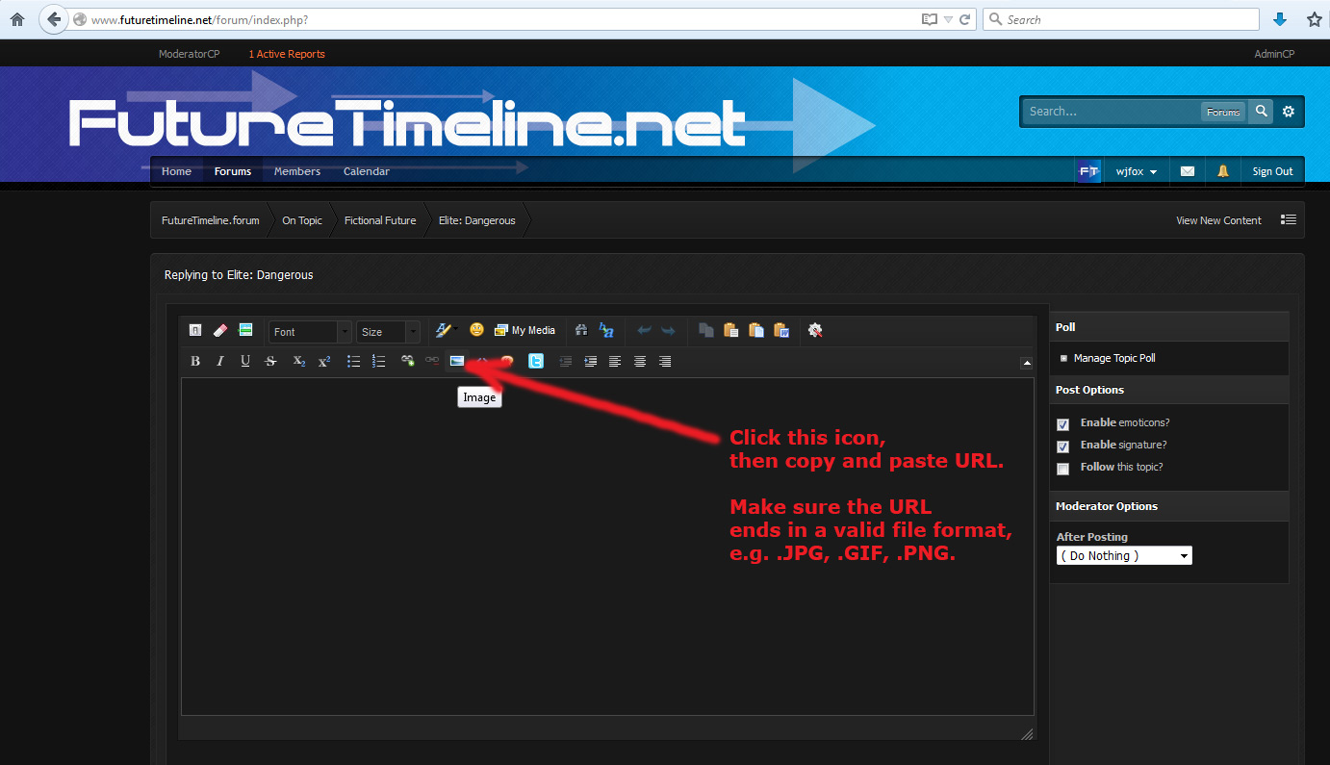
Task: Open the emoticon smiley picker
Action: [x=476, y=330]
